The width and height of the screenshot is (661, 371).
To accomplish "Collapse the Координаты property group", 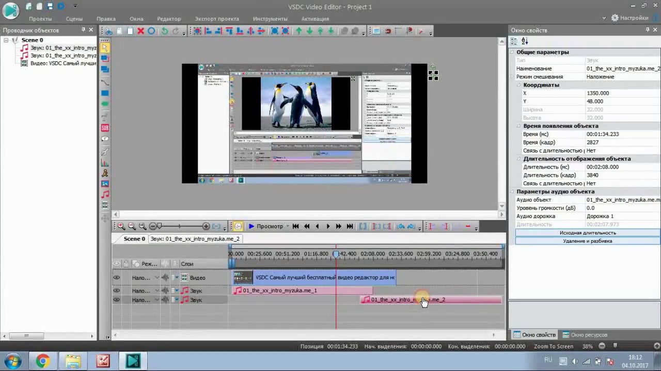I will point(520,85).
